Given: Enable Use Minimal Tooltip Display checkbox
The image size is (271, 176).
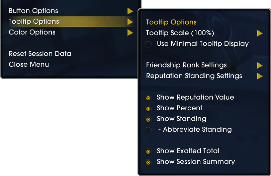Looking at the screenshot, I should tap(148, 44).
